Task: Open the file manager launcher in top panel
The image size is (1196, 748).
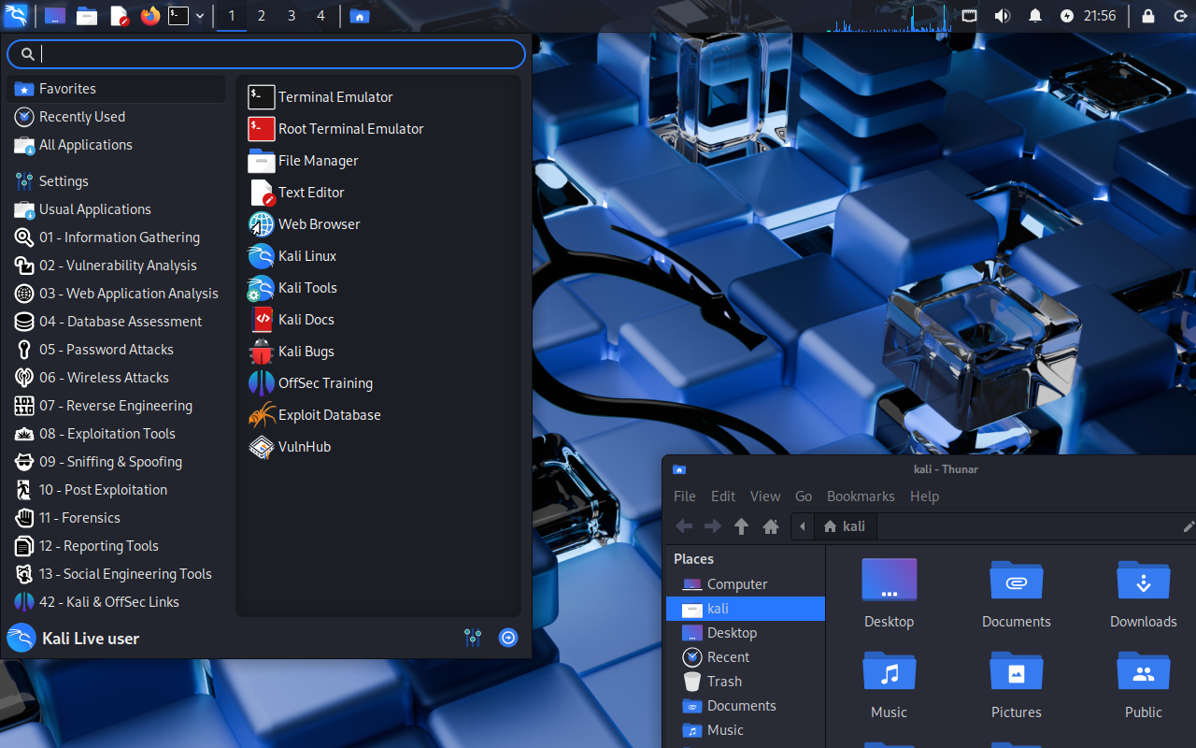Action: 87,16
